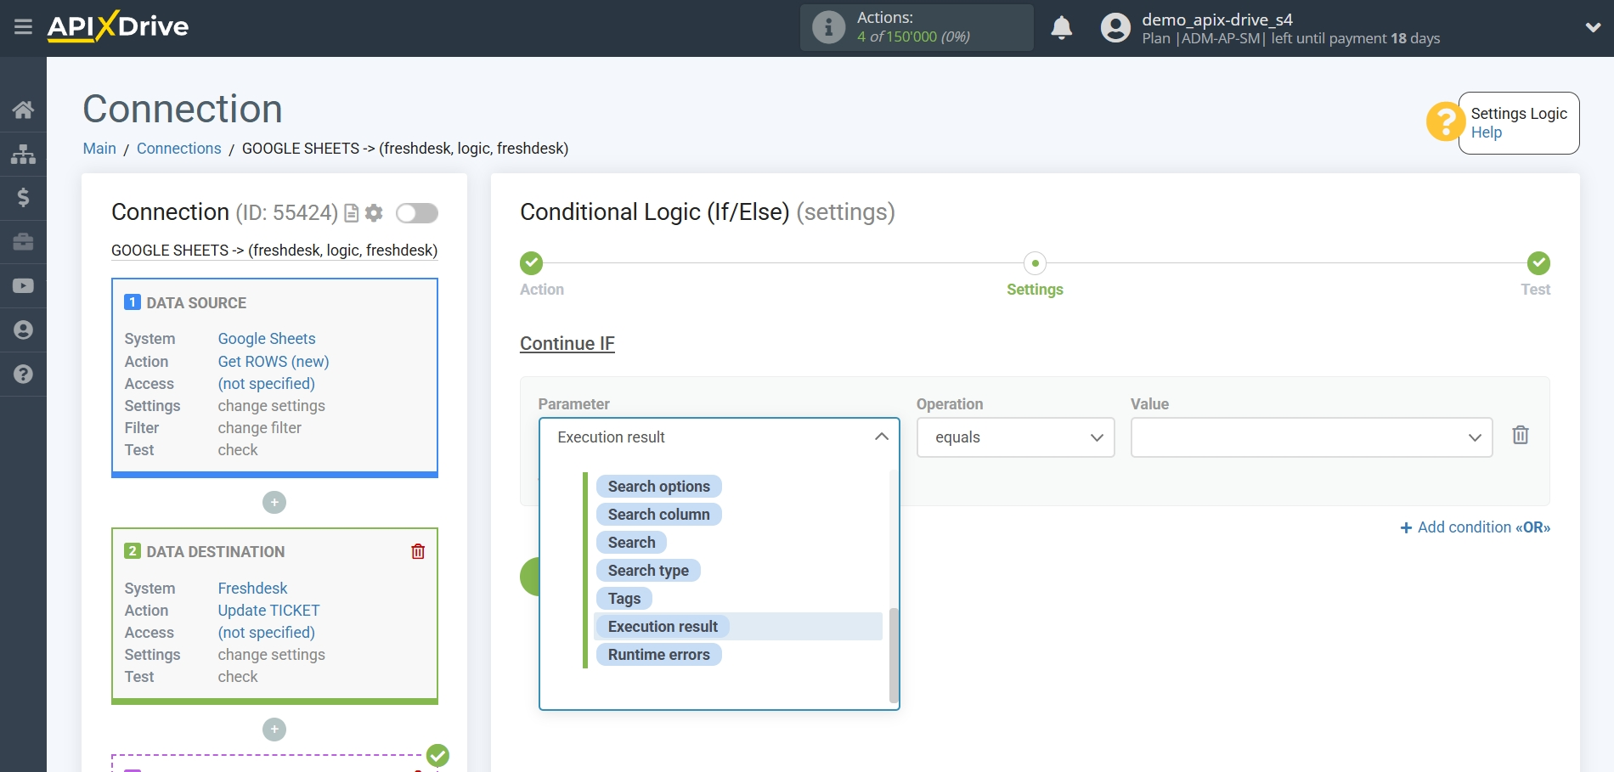Select Search options parameter
The width and height of the screenshot is (1614, 772).
coord(659,487)
